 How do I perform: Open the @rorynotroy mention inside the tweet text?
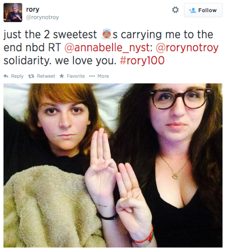187,47
